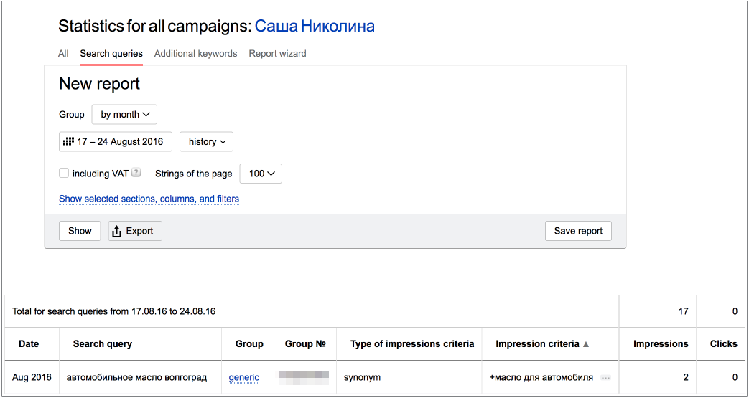Click the VAT help question mark icon
749x398 pixels.
(136, 173)
